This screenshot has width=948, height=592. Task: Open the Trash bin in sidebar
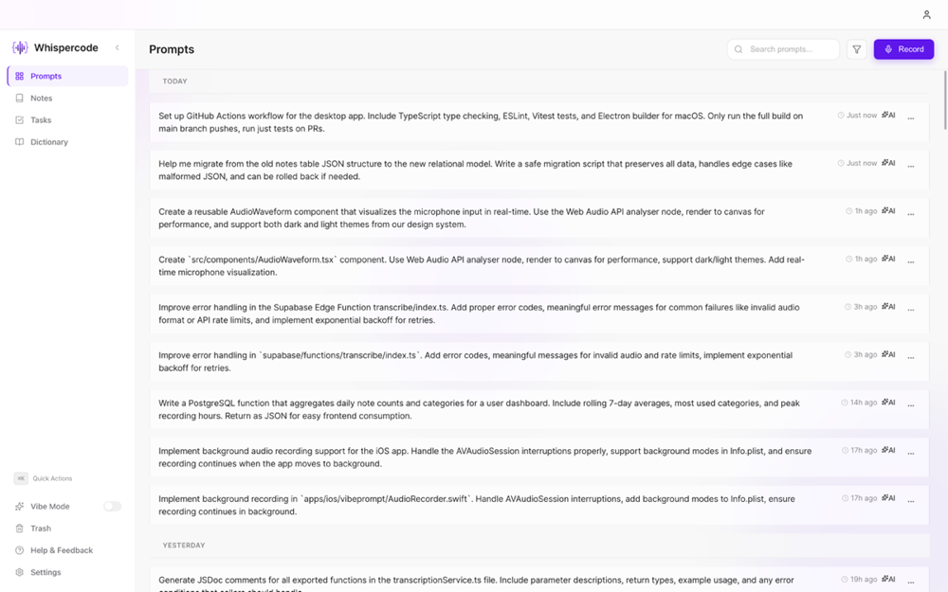tap(40, 529)
